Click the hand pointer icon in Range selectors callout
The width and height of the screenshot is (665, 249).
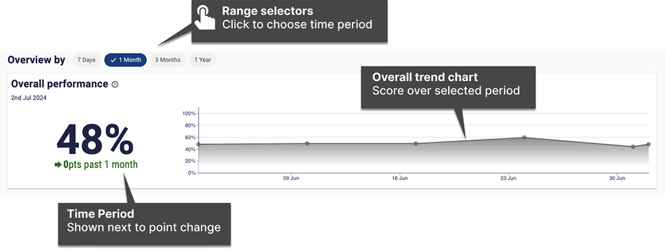pos(205,17)
